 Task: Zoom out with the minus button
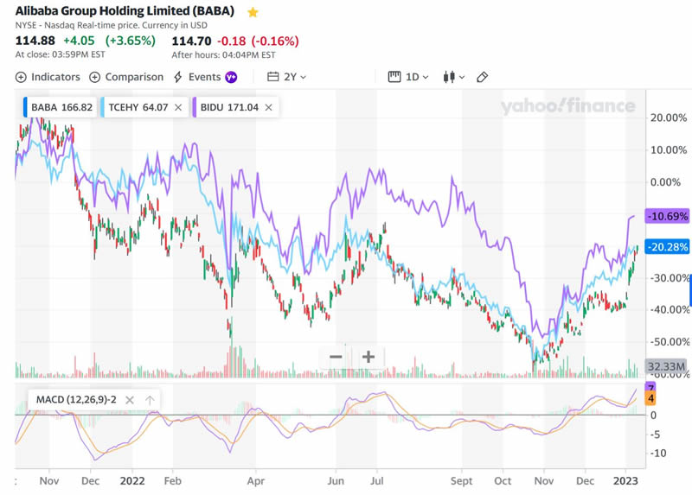[x=336, y=357]
